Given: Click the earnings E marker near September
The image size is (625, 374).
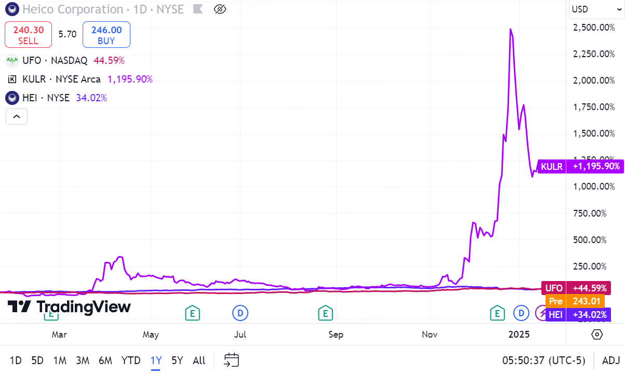Looking at the screenshot, I should tap(325, 313).
